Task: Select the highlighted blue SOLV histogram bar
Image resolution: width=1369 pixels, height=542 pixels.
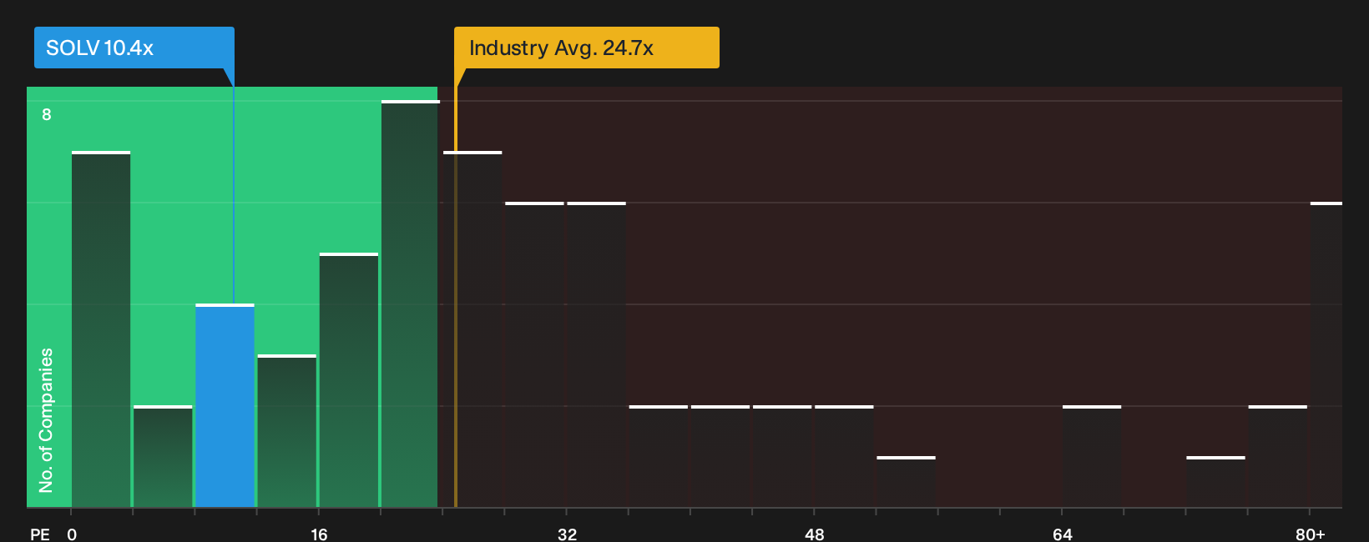Action: click(x=225, y=405)
